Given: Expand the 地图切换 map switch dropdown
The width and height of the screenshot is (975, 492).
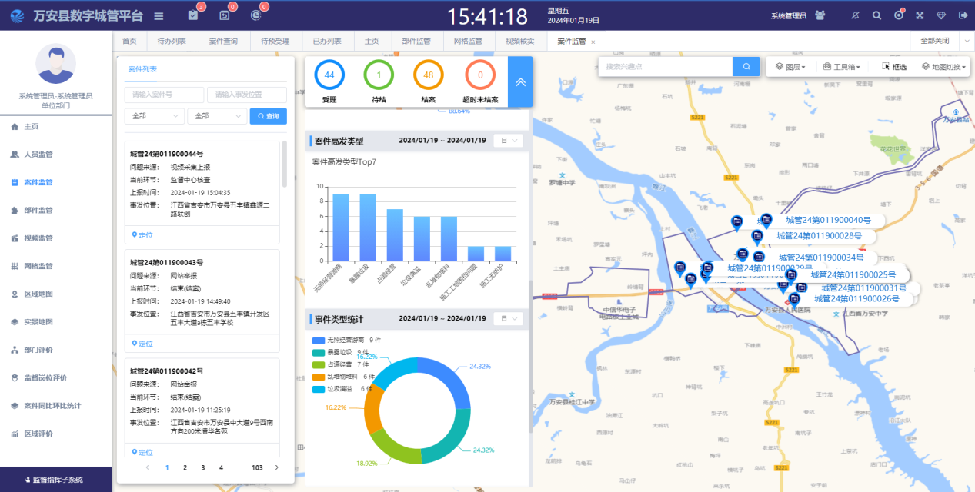Looking at the screenshot, I should click(944, 67).
